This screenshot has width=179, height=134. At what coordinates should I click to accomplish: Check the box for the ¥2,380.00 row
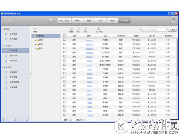click(x=64, y=48)
